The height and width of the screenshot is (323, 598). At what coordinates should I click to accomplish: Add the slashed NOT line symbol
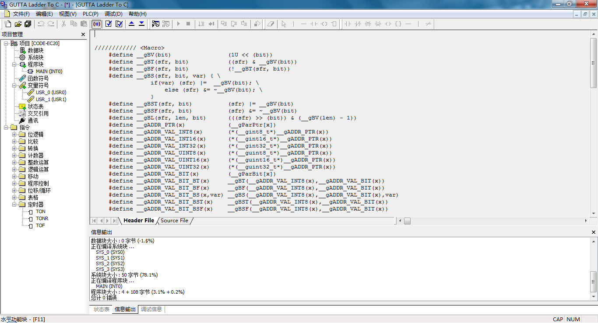tap(428, 24)
